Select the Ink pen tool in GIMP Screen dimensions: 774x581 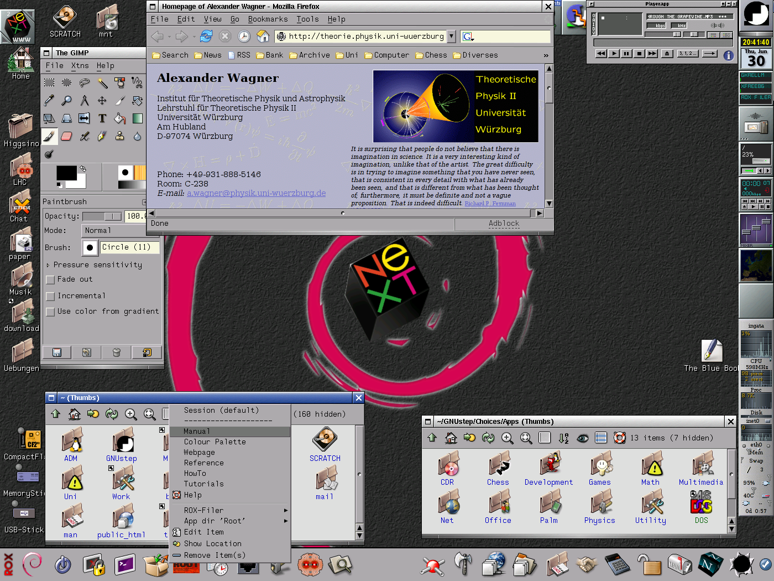pos(102,136)
